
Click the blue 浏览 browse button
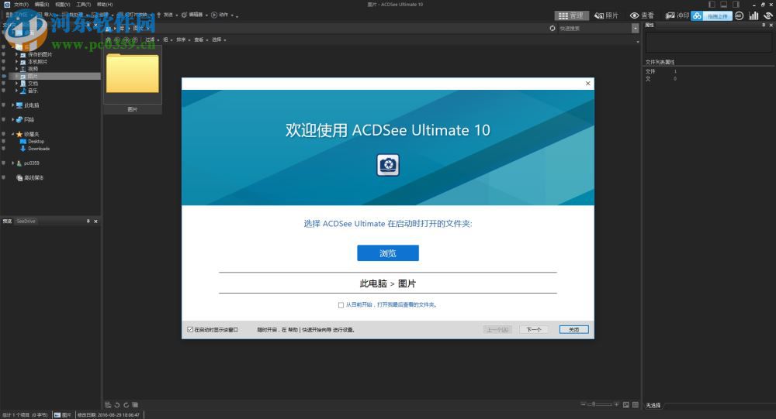388,253
